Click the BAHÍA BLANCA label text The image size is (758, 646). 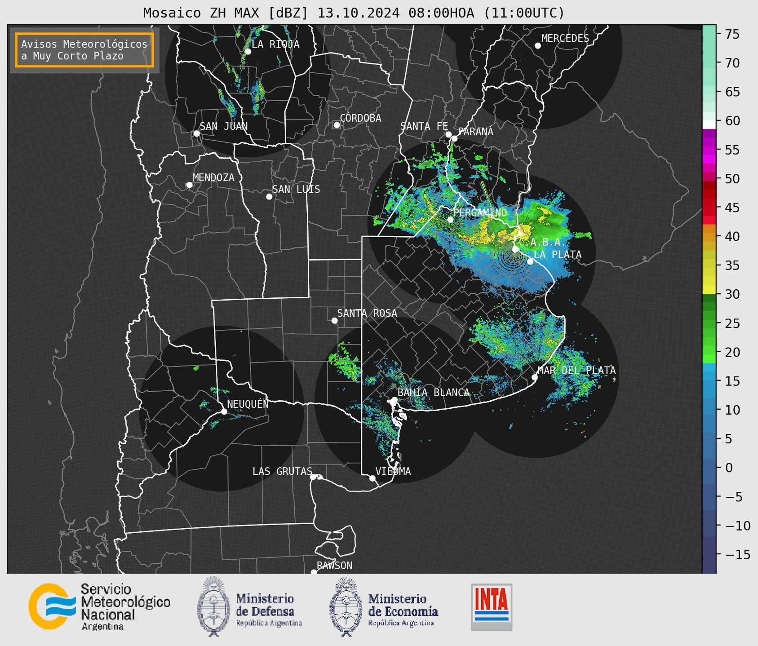coord(434,393)
